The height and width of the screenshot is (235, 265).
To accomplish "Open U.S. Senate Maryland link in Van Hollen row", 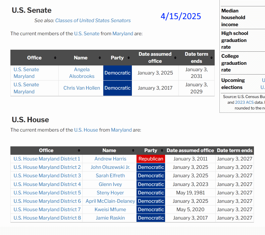I will (26, 88).
